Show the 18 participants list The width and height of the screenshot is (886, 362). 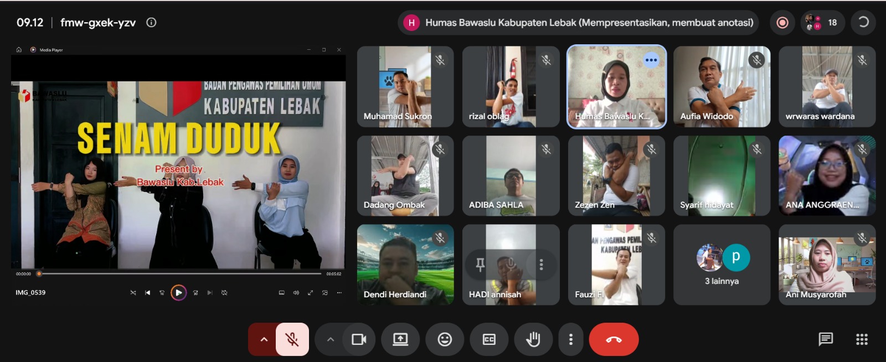click(x=822, y=23)
